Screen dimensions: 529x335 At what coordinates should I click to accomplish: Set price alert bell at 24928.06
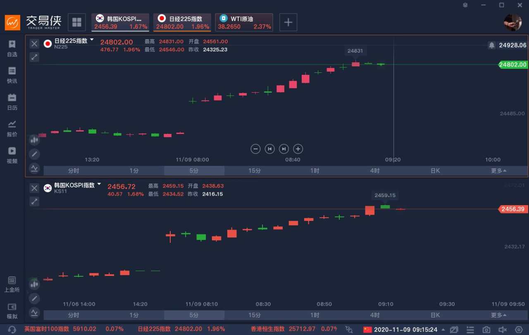coord(491,45)
